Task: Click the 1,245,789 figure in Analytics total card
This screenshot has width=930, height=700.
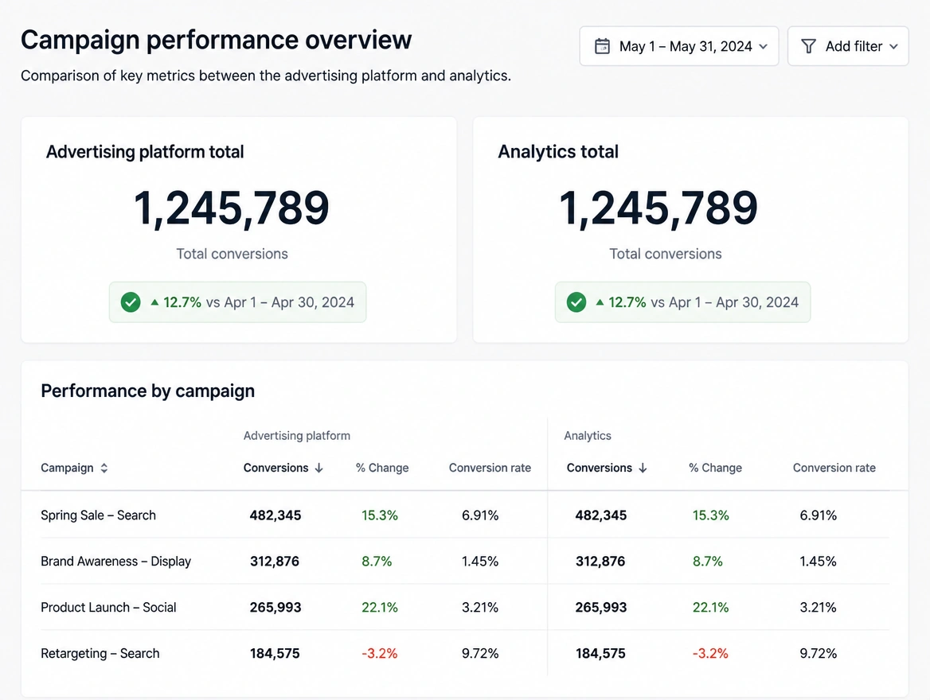Action: (658, 208)
